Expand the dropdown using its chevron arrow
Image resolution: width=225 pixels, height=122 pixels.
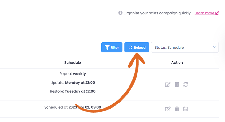click(x=214, y=47)
